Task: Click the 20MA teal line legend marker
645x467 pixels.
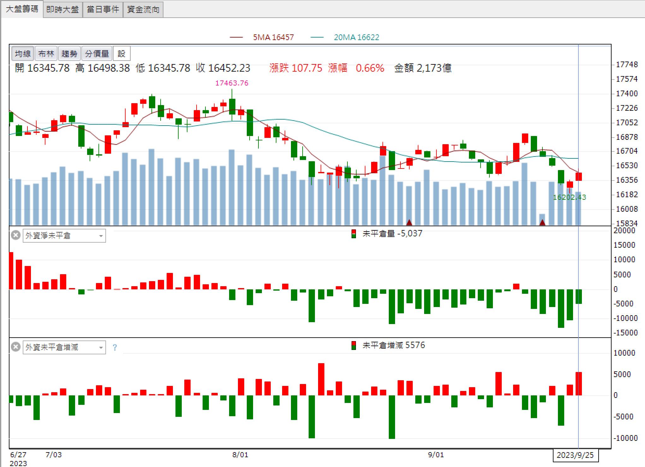Action: click(317, 37)
